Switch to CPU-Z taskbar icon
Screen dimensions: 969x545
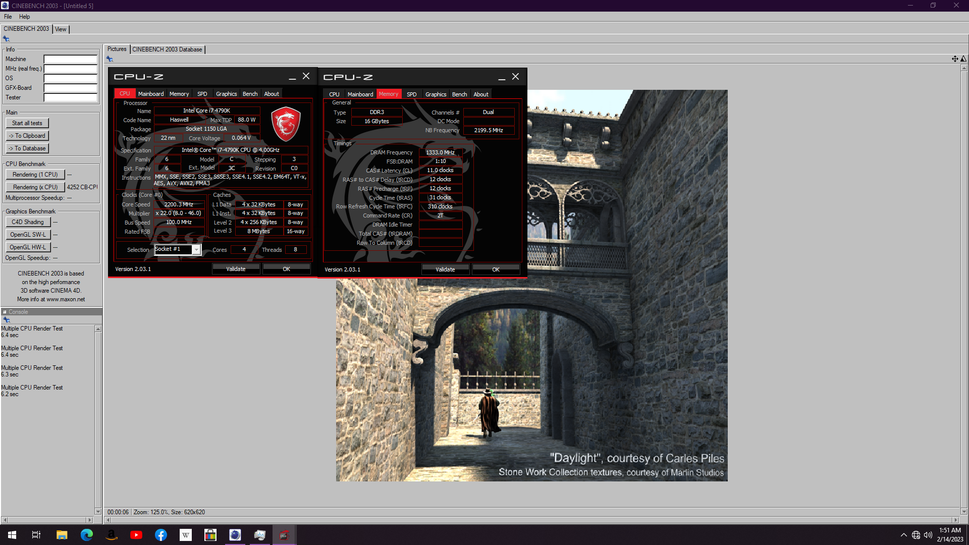click(x=284, y=535)
